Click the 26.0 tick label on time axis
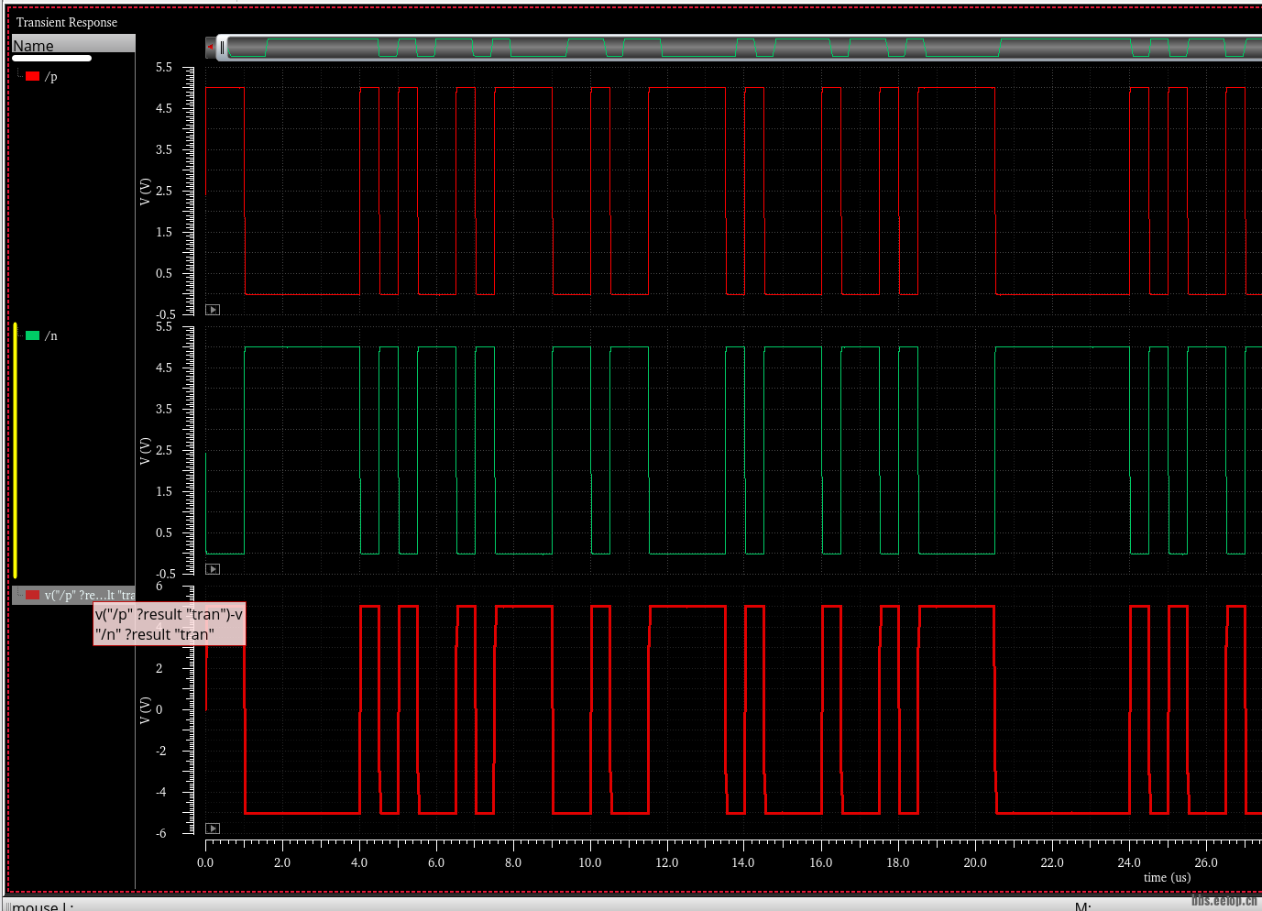This screenshot has height=911, width=1262. (1206, 862)
